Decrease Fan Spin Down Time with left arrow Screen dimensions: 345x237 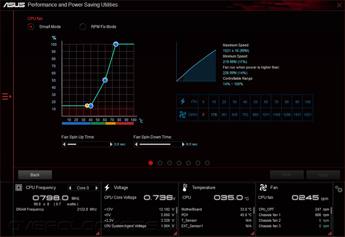click(136, 144)
